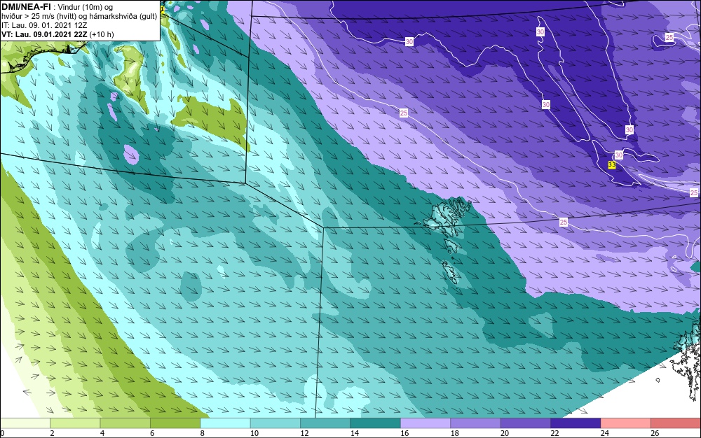Click the legend tick label "12"
The height and width of the screenshot is (438, 701).
point(304,433)
